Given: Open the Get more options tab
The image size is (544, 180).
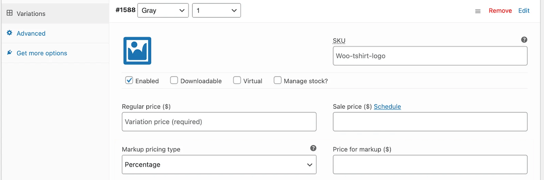Looking at the screenshot, I should coord(55,53).
